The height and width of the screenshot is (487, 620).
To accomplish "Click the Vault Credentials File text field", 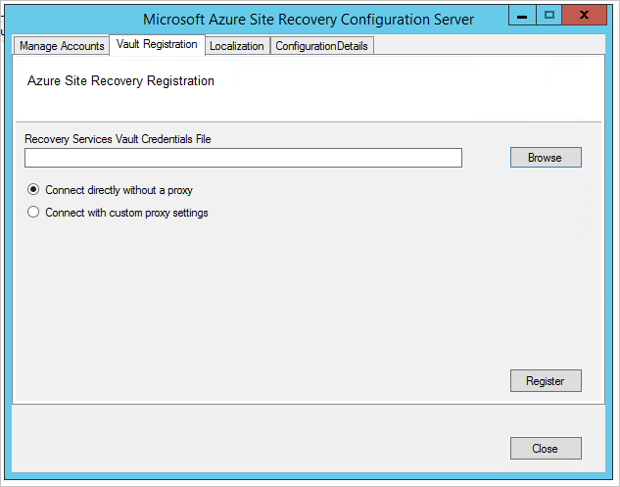I will pos(243,158).
